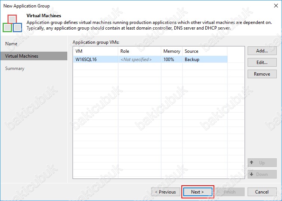The image size is (282, 201).
Task: Click the 100% memory value
Action: point(169,60)
